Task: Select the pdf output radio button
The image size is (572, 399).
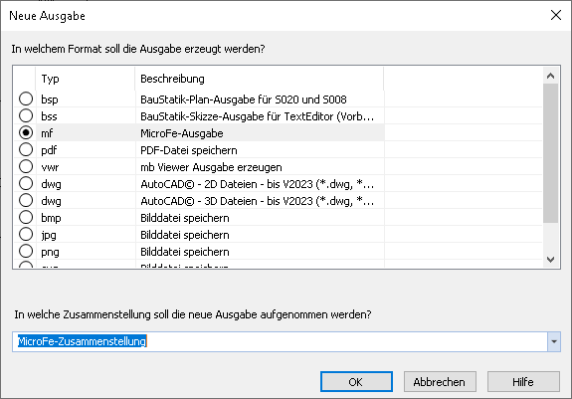Action: point(26,149)
